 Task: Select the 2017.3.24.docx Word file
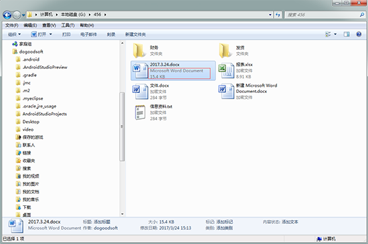pyautogui.click(x=173, y=71)
